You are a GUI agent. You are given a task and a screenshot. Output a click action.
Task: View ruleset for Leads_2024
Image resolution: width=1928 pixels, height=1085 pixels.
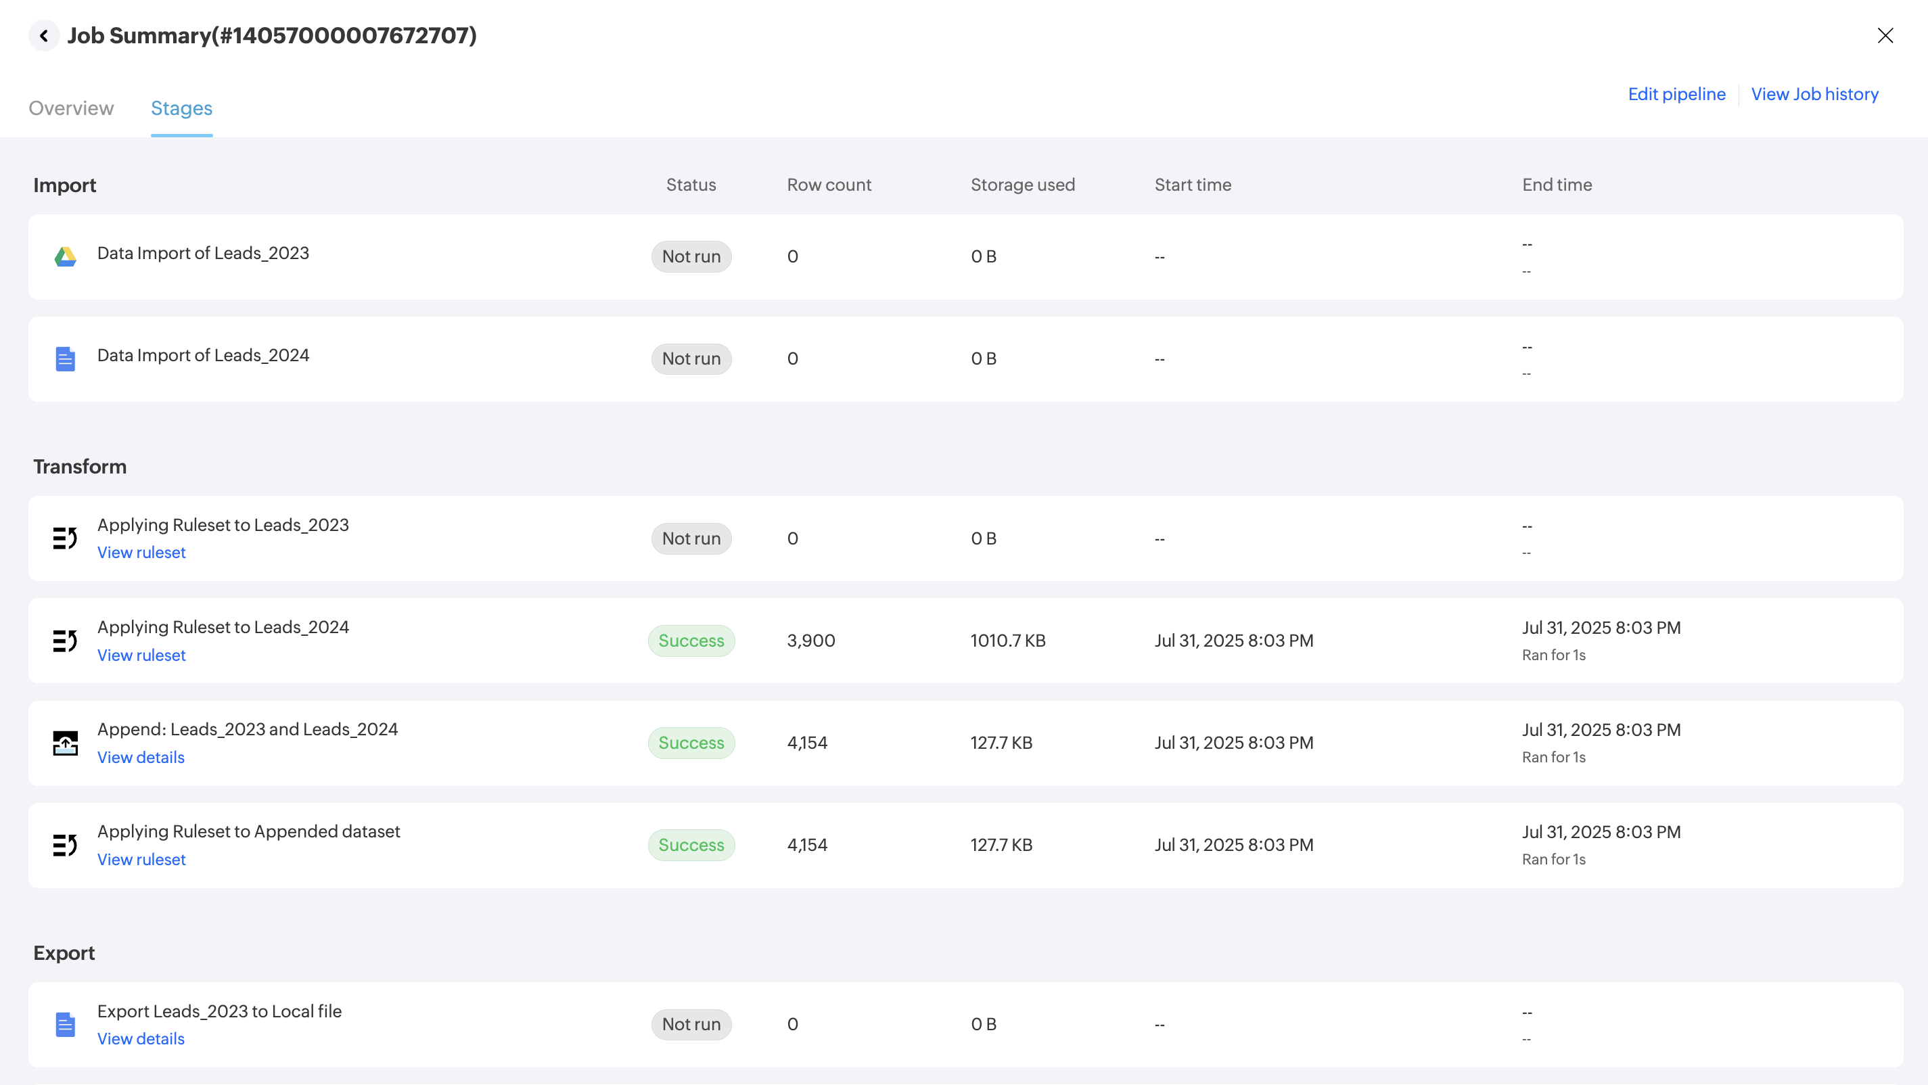(x=141, y=655)
